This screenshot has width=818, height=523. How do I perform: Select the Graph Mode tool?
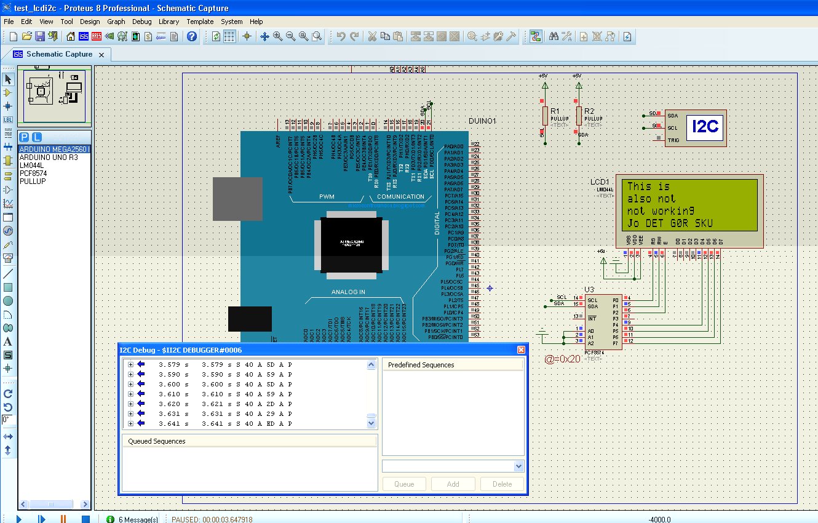[x=8, y=203]
